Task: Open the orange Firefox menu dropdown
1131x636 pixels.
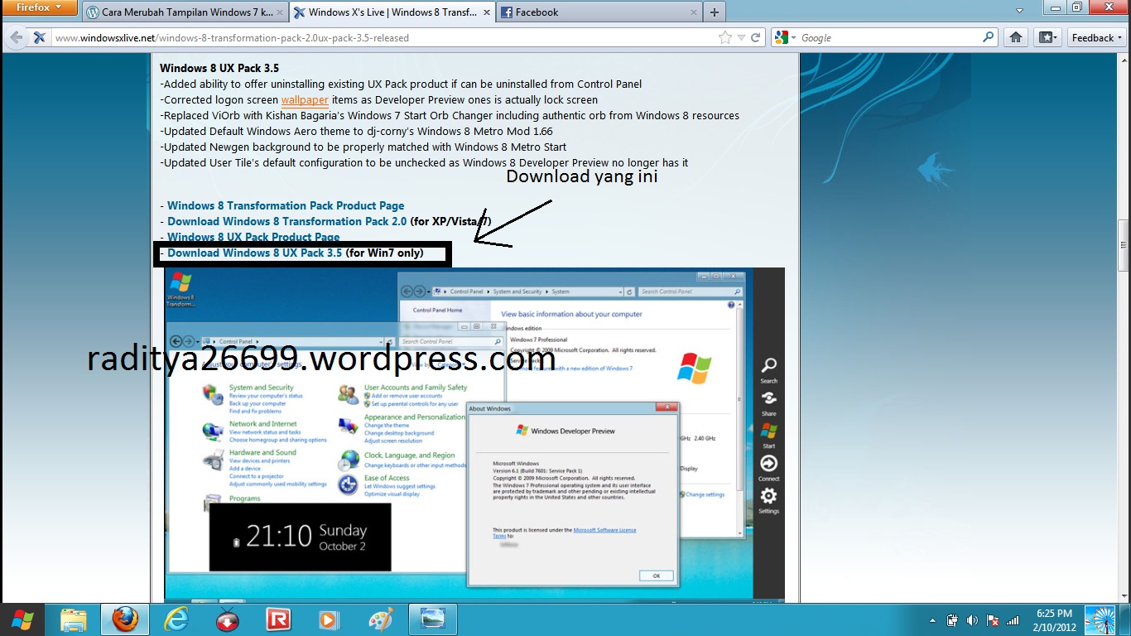Action: [x=40, y=7]
